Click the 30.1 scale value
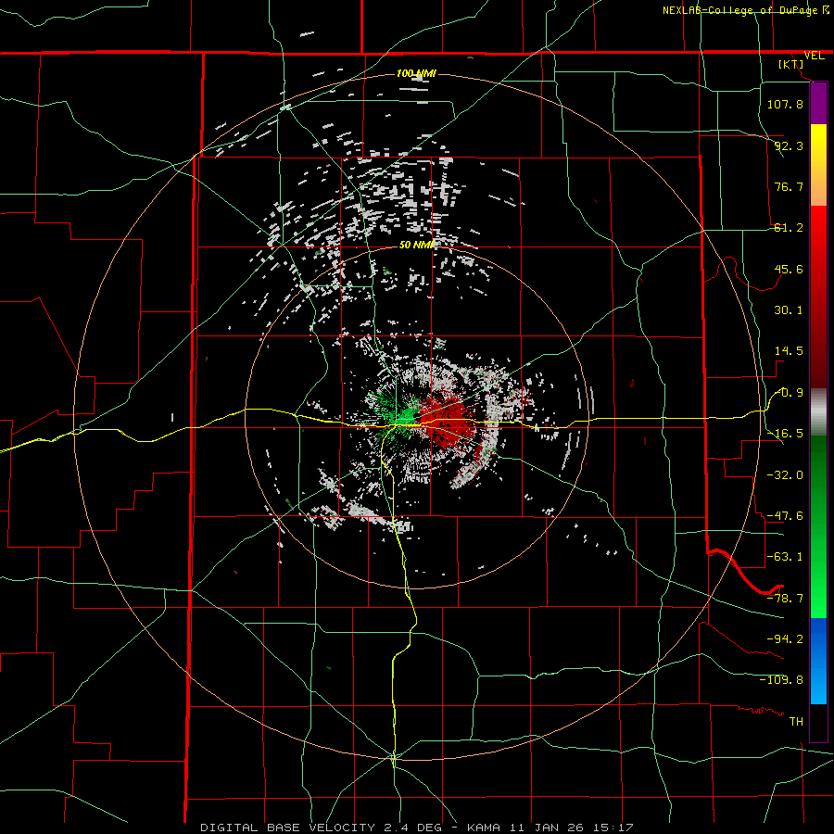The image size is (834, 834). point(789,310)
